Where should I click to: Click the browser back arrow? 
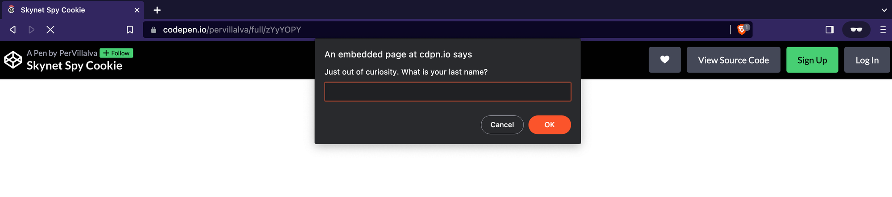click(x=13, y=29)
